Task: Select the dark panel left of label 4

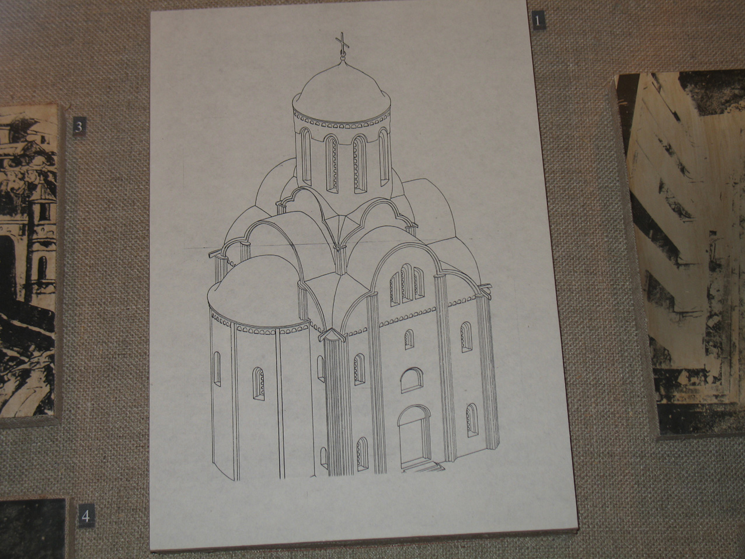Action: [x=35, y=528]
